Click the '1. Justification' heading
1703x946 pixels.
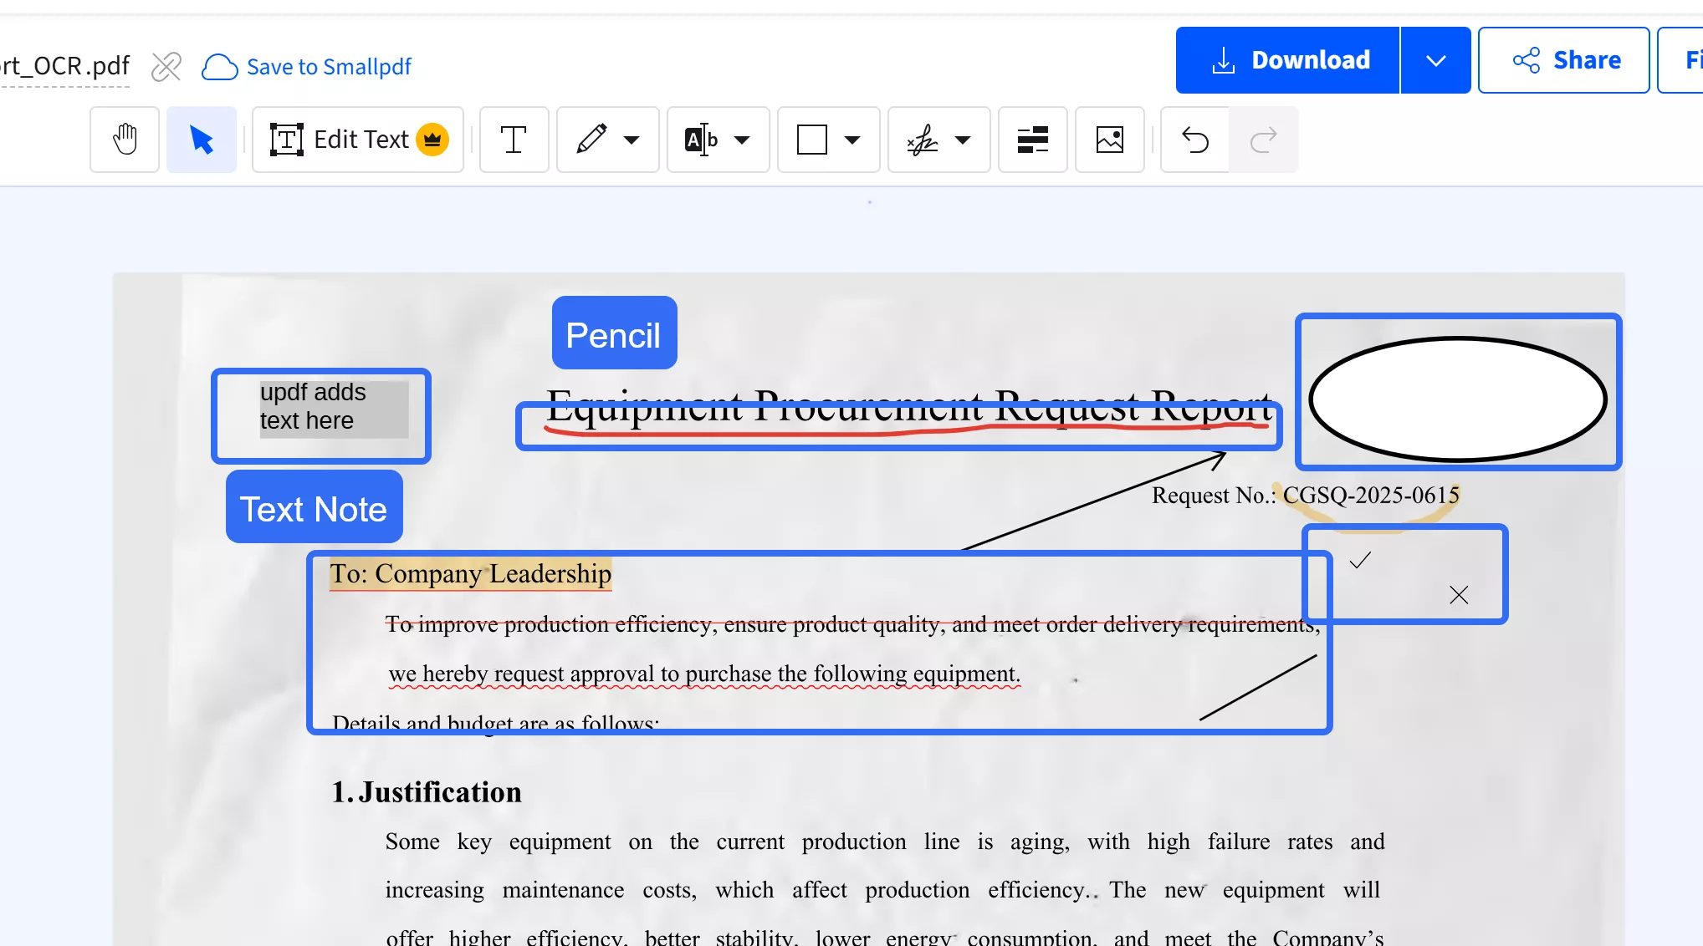pyautogui.click(x=427, y=791)
